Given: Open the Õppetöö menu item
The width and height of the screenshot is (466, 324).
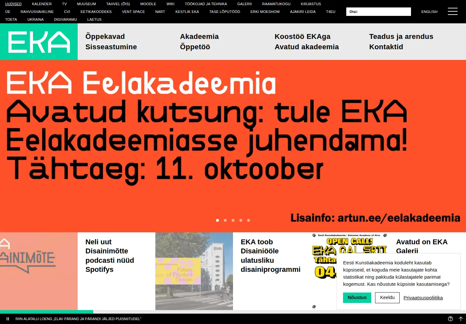Looking at the screenshot, I should tap(195, 47).
